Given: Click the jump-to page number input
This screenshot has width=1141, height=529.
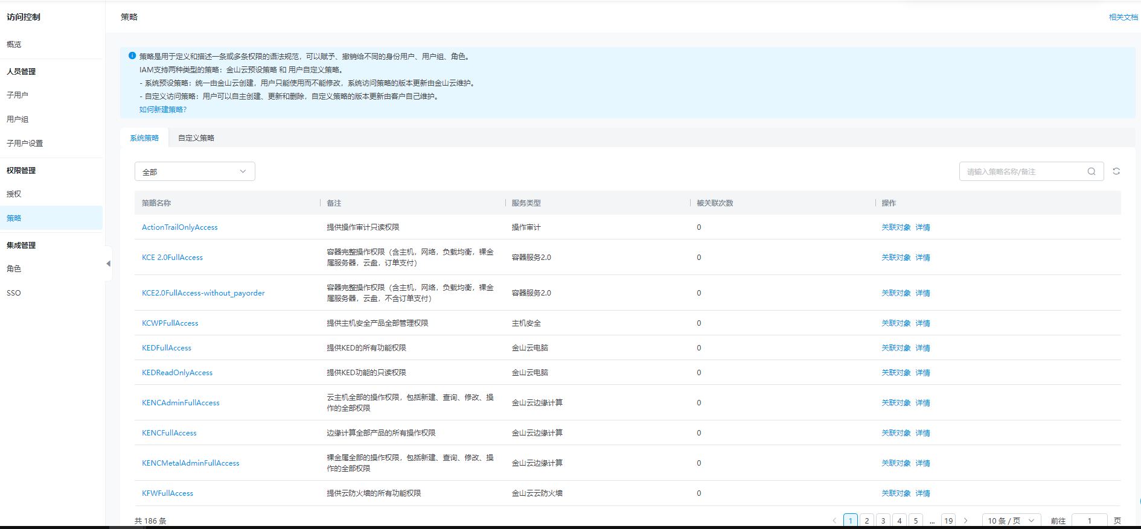Looking at the screenshot, I should 1089,521.
